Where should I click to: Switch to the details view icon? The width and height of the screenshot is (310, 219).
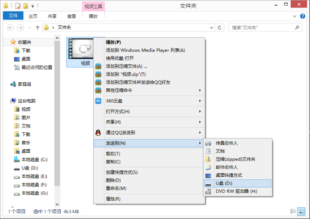click(x=293, y=211)
